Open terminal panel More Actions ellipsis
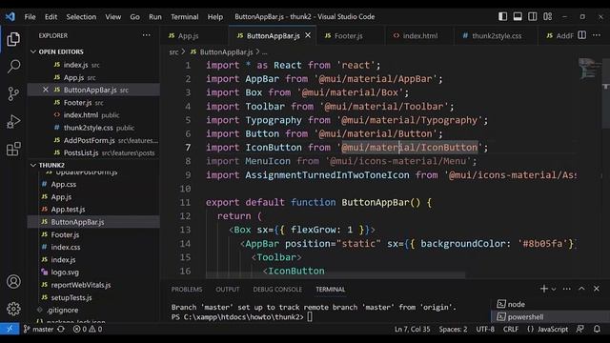 567,289
